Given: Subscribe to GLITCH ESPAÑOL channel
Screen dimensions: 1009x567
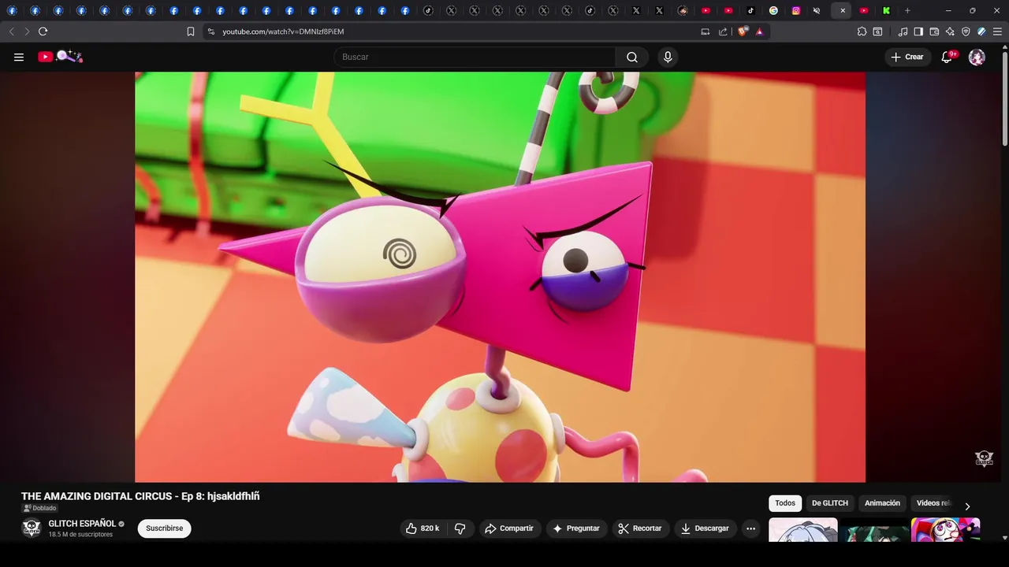Looking at the screenshot, I should 164,528.
